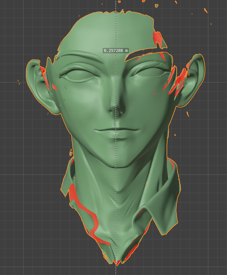Screen dimensions: 227x275
Task: Click the red patch on the upper-right forehead
Action: pos(157,39)
